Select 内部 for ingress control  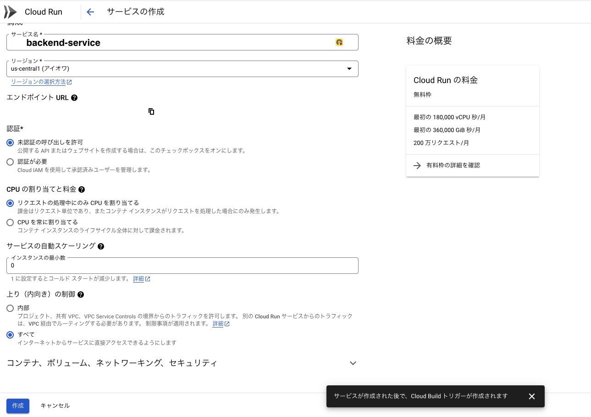pyautogui.click(x=10, y=308)
